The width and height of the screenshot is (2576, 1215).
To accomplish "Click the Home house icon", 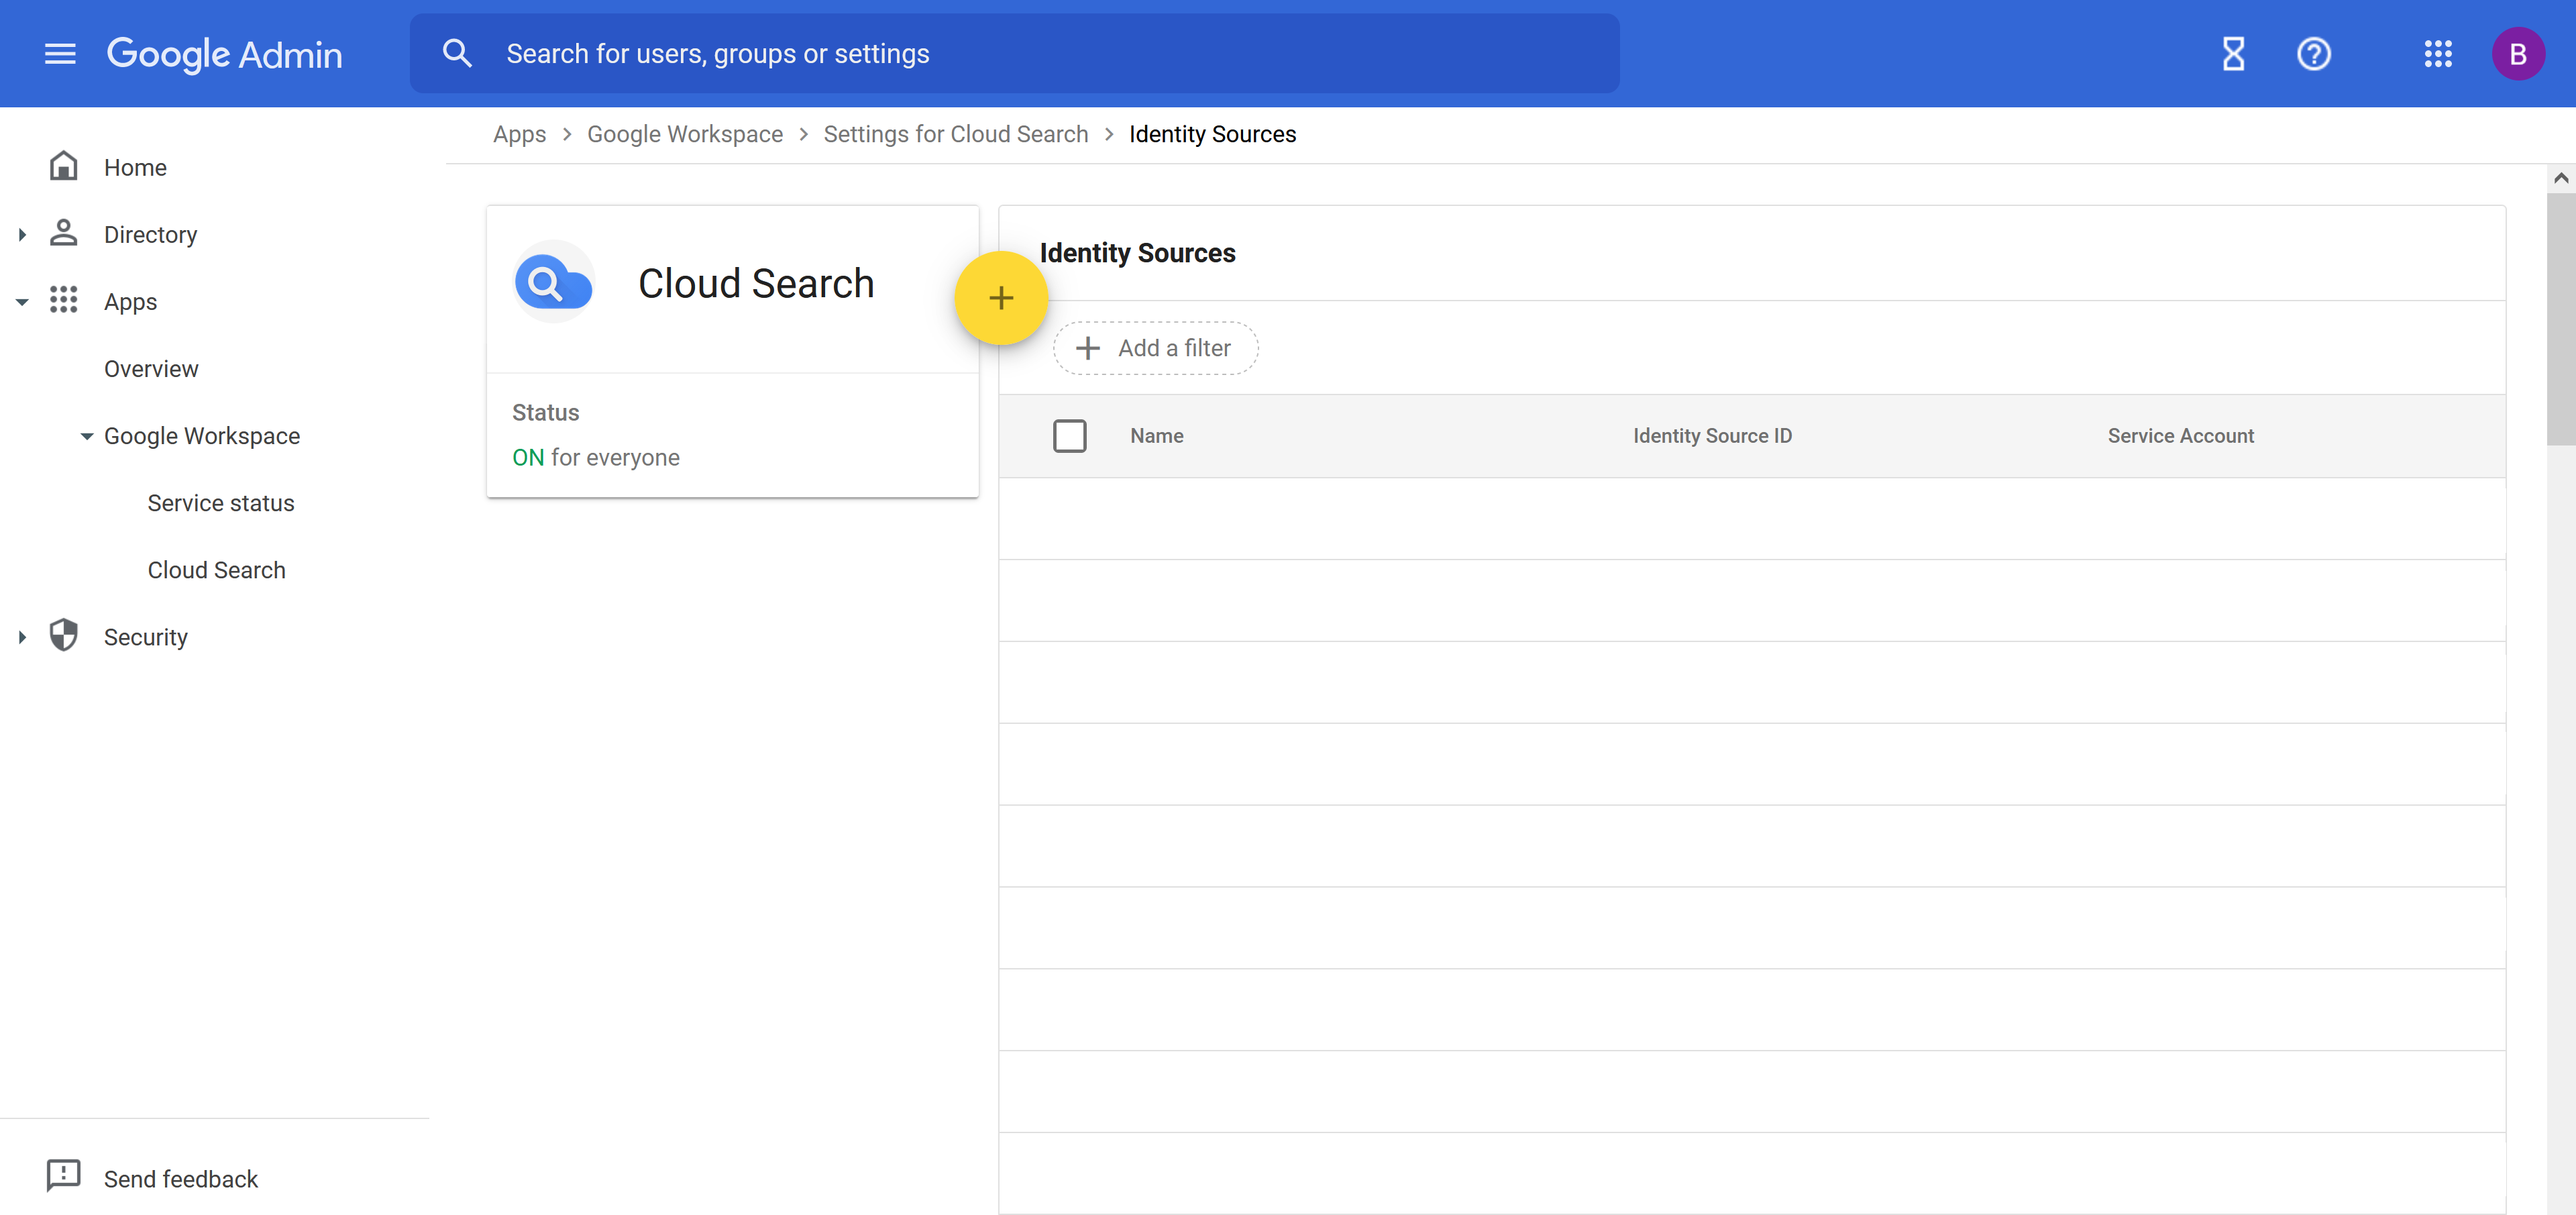I will tap(63, 166).
